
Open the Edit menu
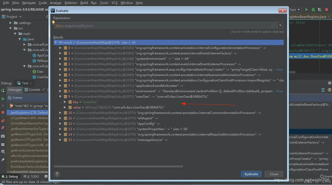[x=6, y=3]
